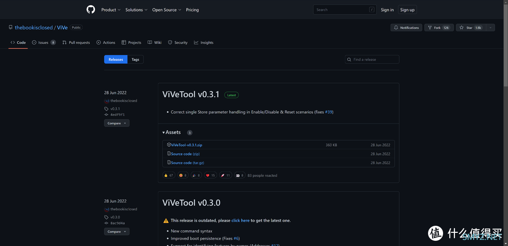Click the Sign up button
This screenshot has width=508, height=246.
[x=407, y=10]
